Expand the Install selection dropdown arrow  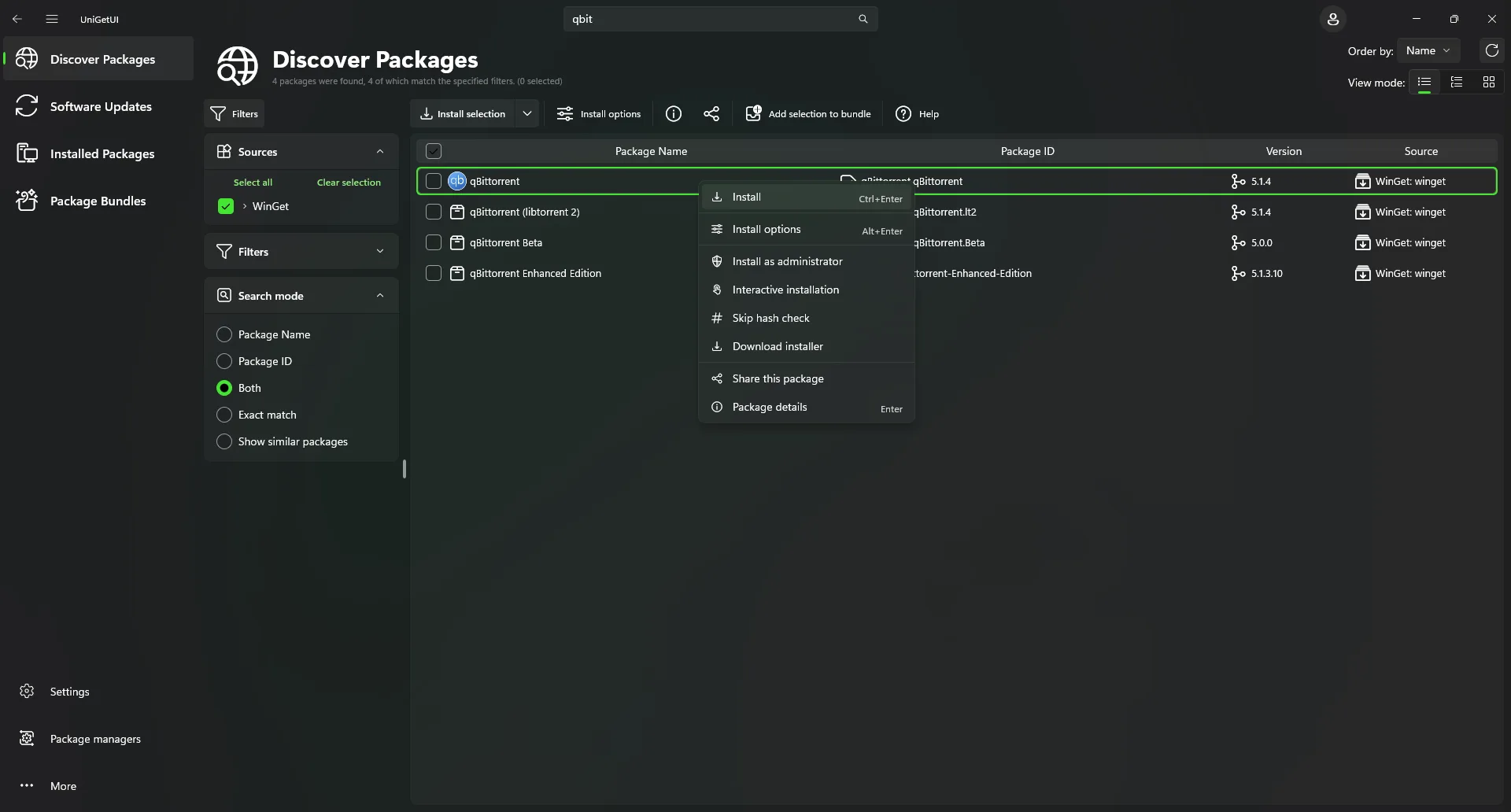[527, 114]
